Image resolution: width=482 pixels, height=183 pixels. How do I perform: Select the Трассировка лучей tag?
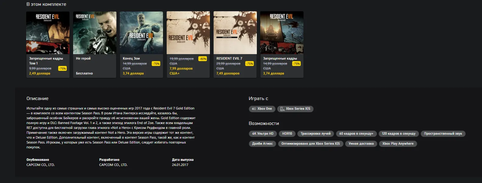coord(316,134)
